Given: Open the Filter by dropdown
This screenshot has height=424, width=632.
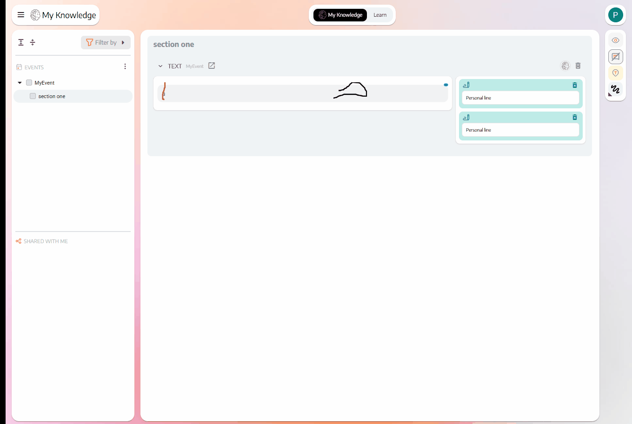Looking at the screenshot, I should [x=106, y=42].
